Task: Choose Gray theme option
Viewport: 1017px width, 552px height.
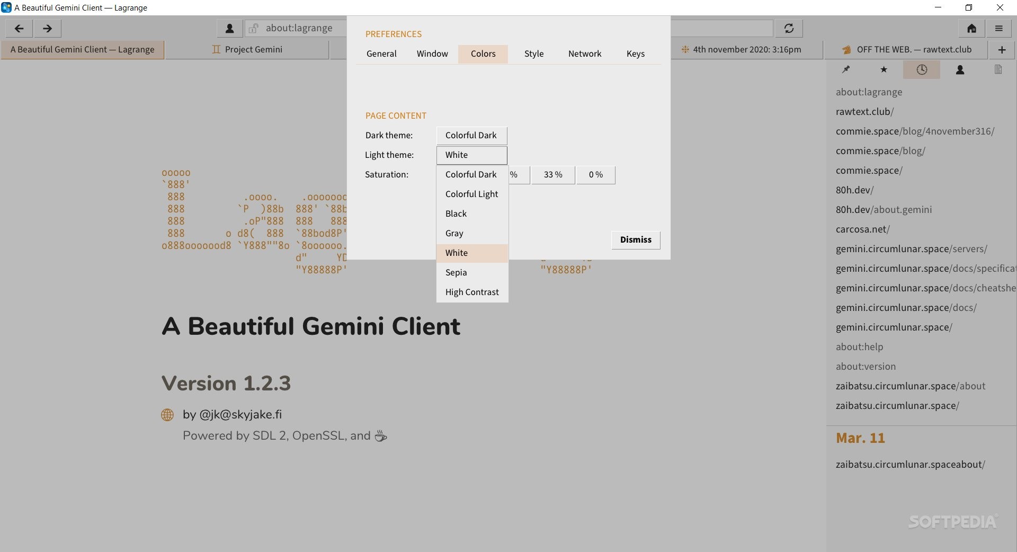Action: coord(472,234)
